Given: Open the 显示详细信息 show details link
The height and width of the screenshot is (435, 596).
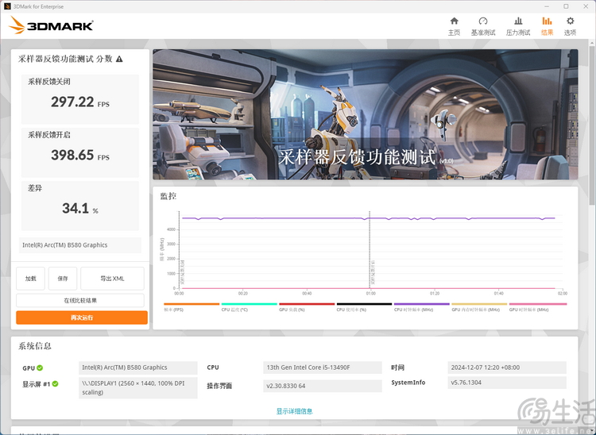Looking at the screenshot, I should click(294, 410).
